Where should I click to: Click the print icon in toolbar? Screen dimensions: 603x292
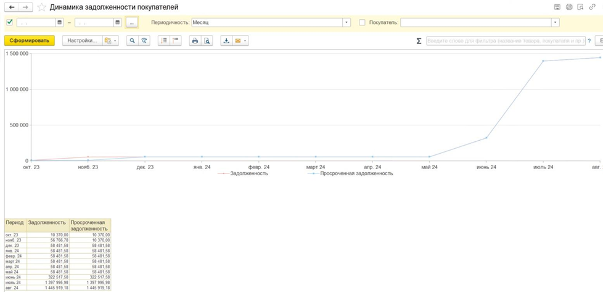coord(195,41)
